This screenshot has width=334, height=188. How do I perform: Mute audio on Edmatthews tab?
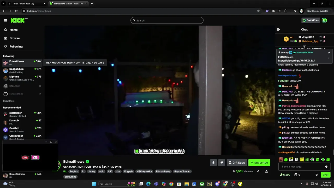[82, 3]
